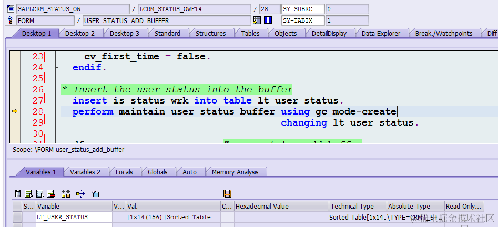Viewport: 498px width, 227px height.
Task: Open the Tables tab
Action: coord(250,33)
